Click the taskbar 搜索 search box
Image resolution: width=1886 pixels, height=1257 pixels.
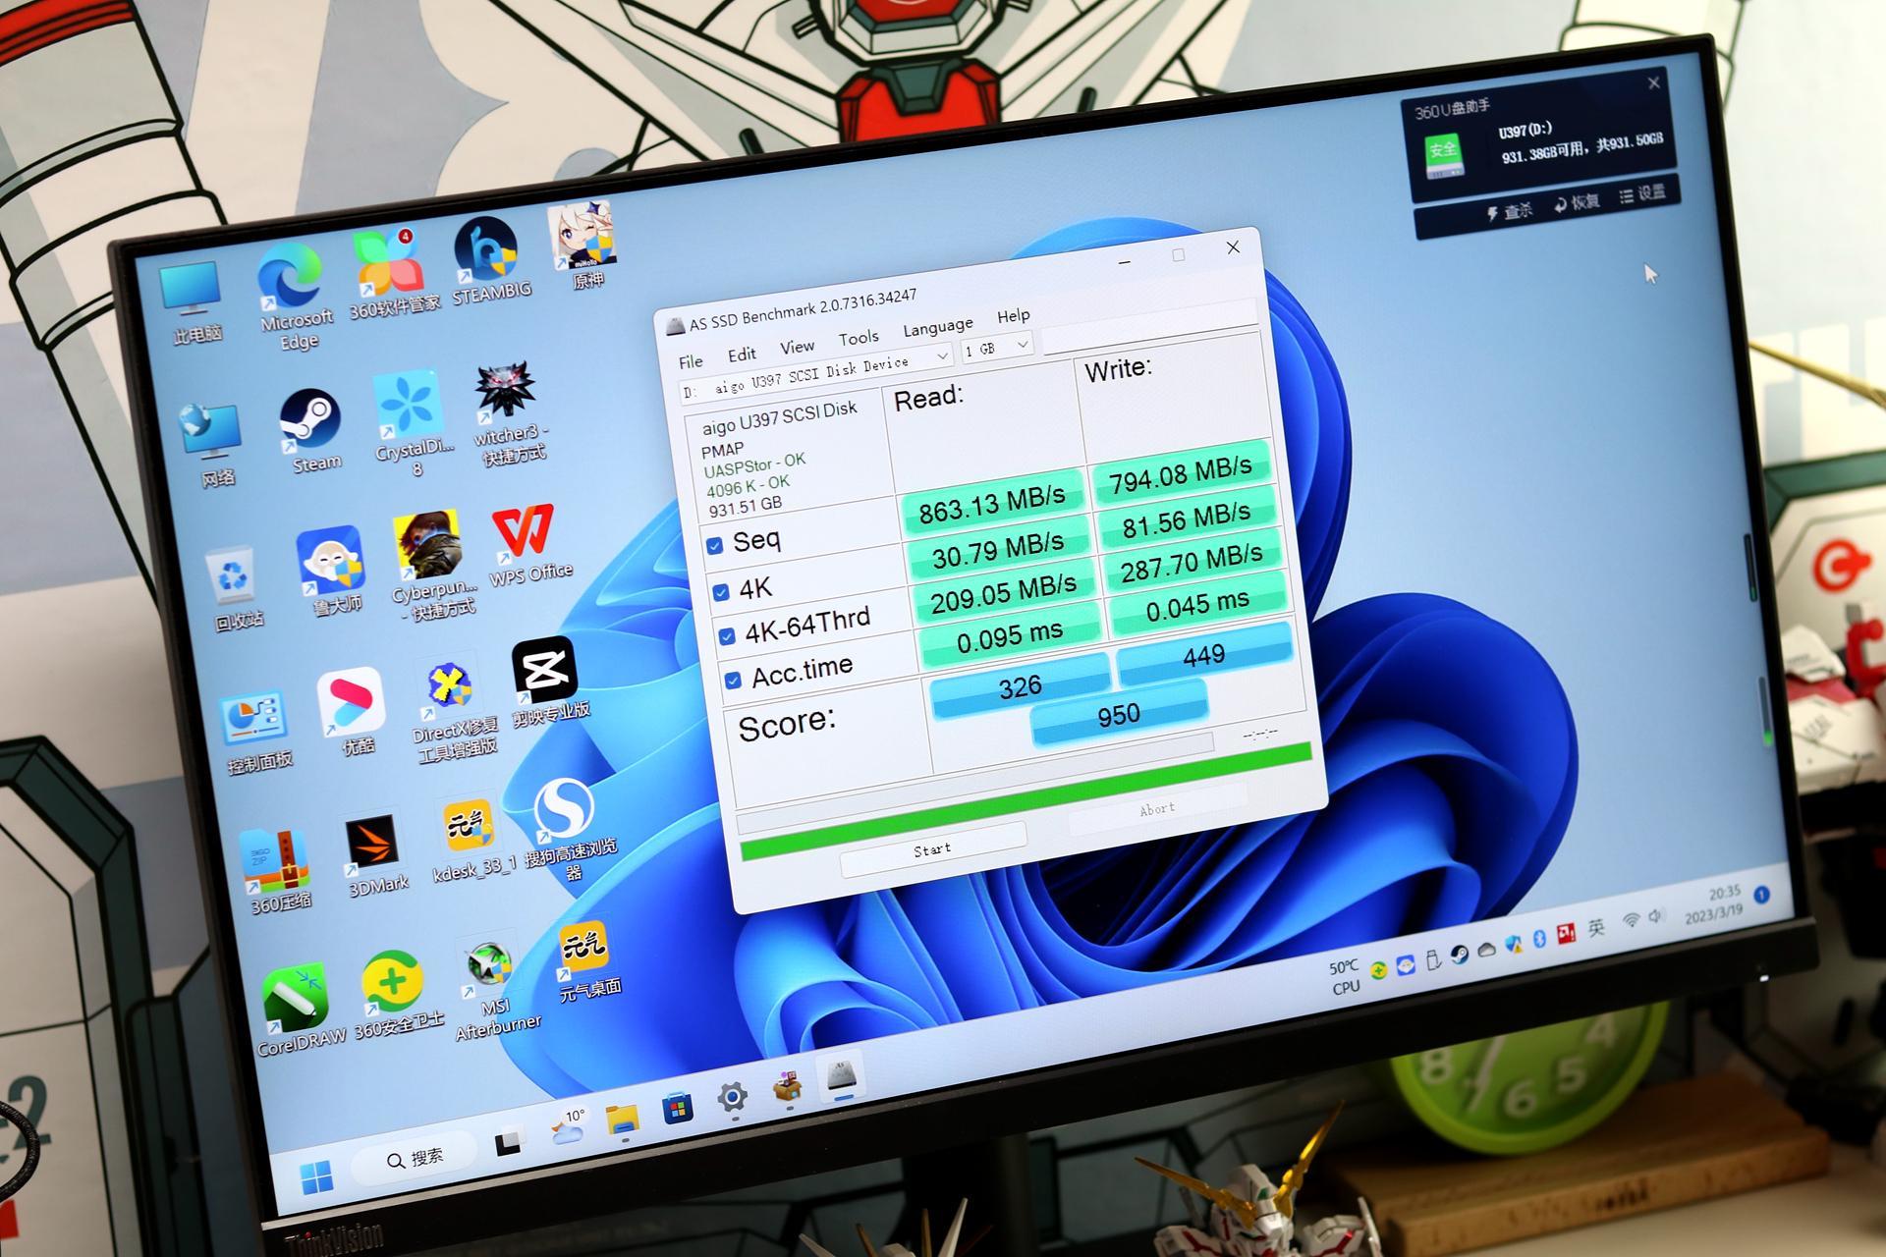(x=416, y=1160)
